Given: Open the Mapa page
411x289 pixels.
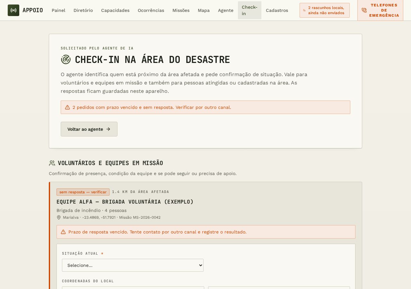Looking at the screenshot, I should click(204, 10).
